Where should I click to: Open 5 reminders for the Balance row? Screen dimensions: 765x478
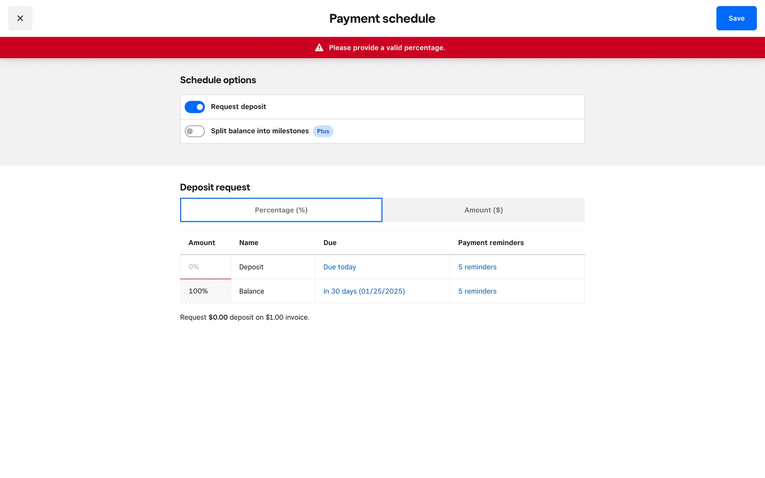pos(477,291)
